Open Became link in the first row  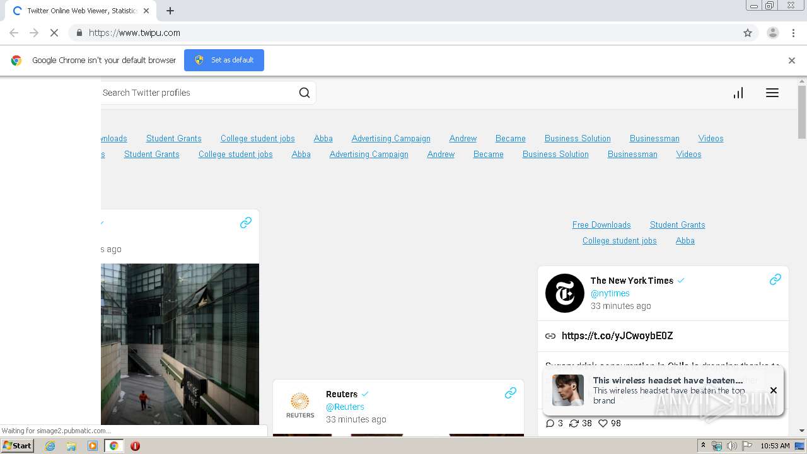point(511,138)
